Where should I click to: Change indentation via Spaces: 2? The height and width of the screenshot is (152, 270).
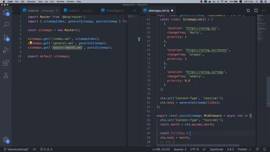(180, 149)
